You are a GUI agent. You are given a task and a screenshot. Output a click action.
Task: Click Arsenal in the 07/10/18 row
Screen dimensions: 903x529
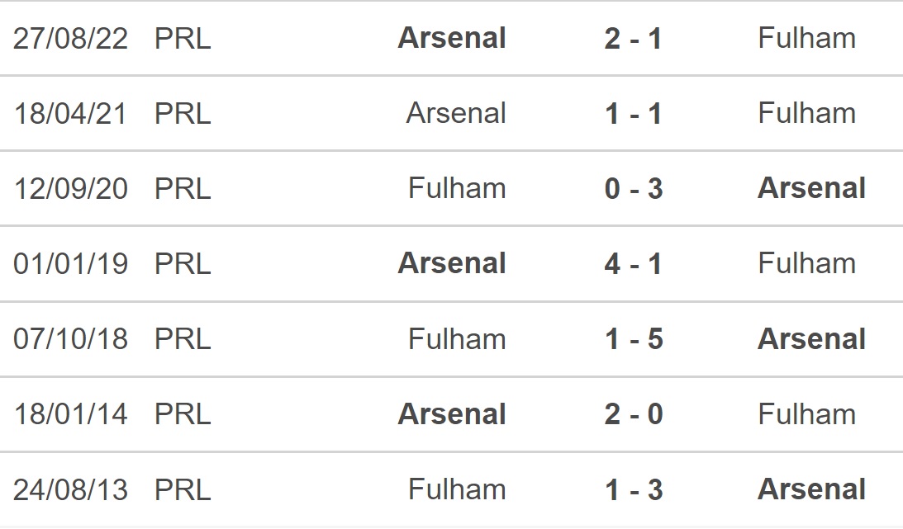coord(812,338)
